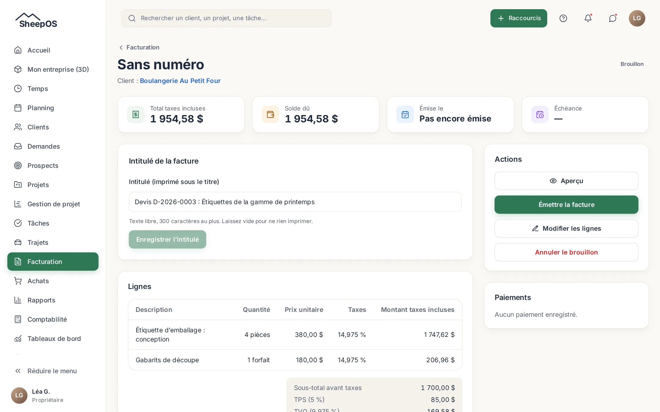Click Annuler le brouillon
The image size is (660, 412).
point(566,252)
